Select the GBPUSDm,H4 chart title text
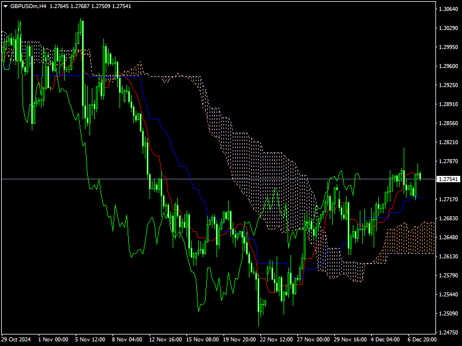Image resolution: width=462 pixels, height=346 pixels. click(28, 6)
